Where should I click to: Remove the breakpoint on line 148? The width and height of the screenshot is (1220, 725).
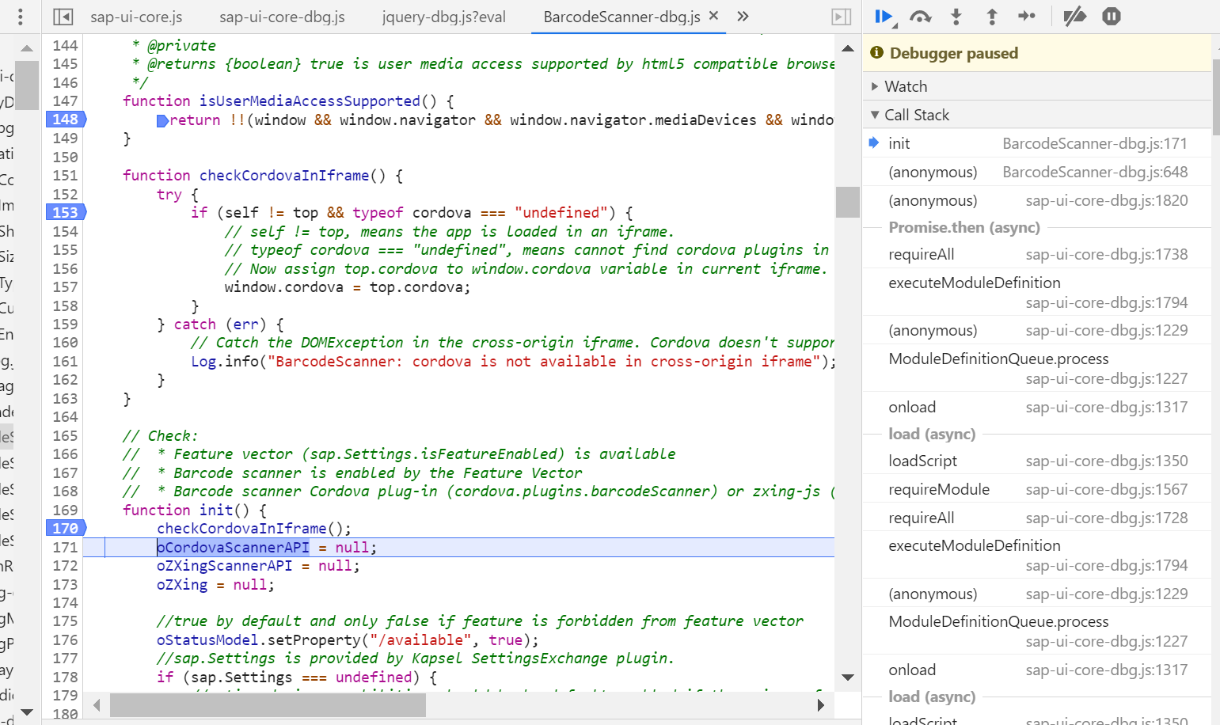coord(66,120)
